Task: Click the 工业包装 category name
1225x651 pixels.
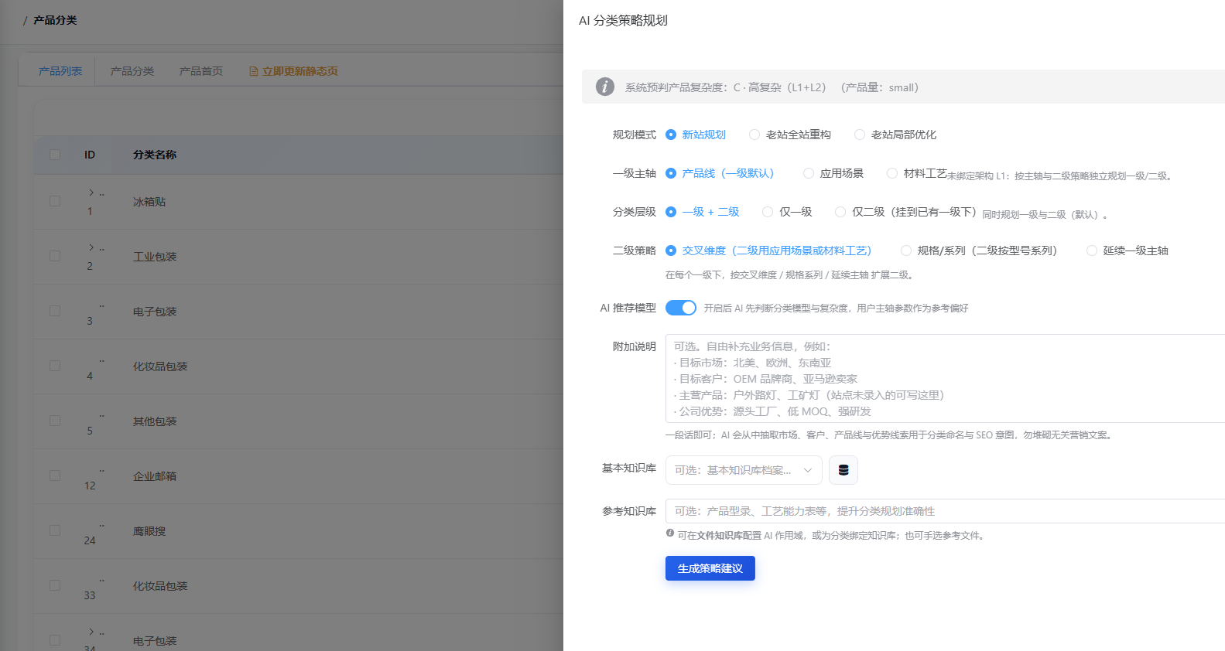Action: coord(155,257)
